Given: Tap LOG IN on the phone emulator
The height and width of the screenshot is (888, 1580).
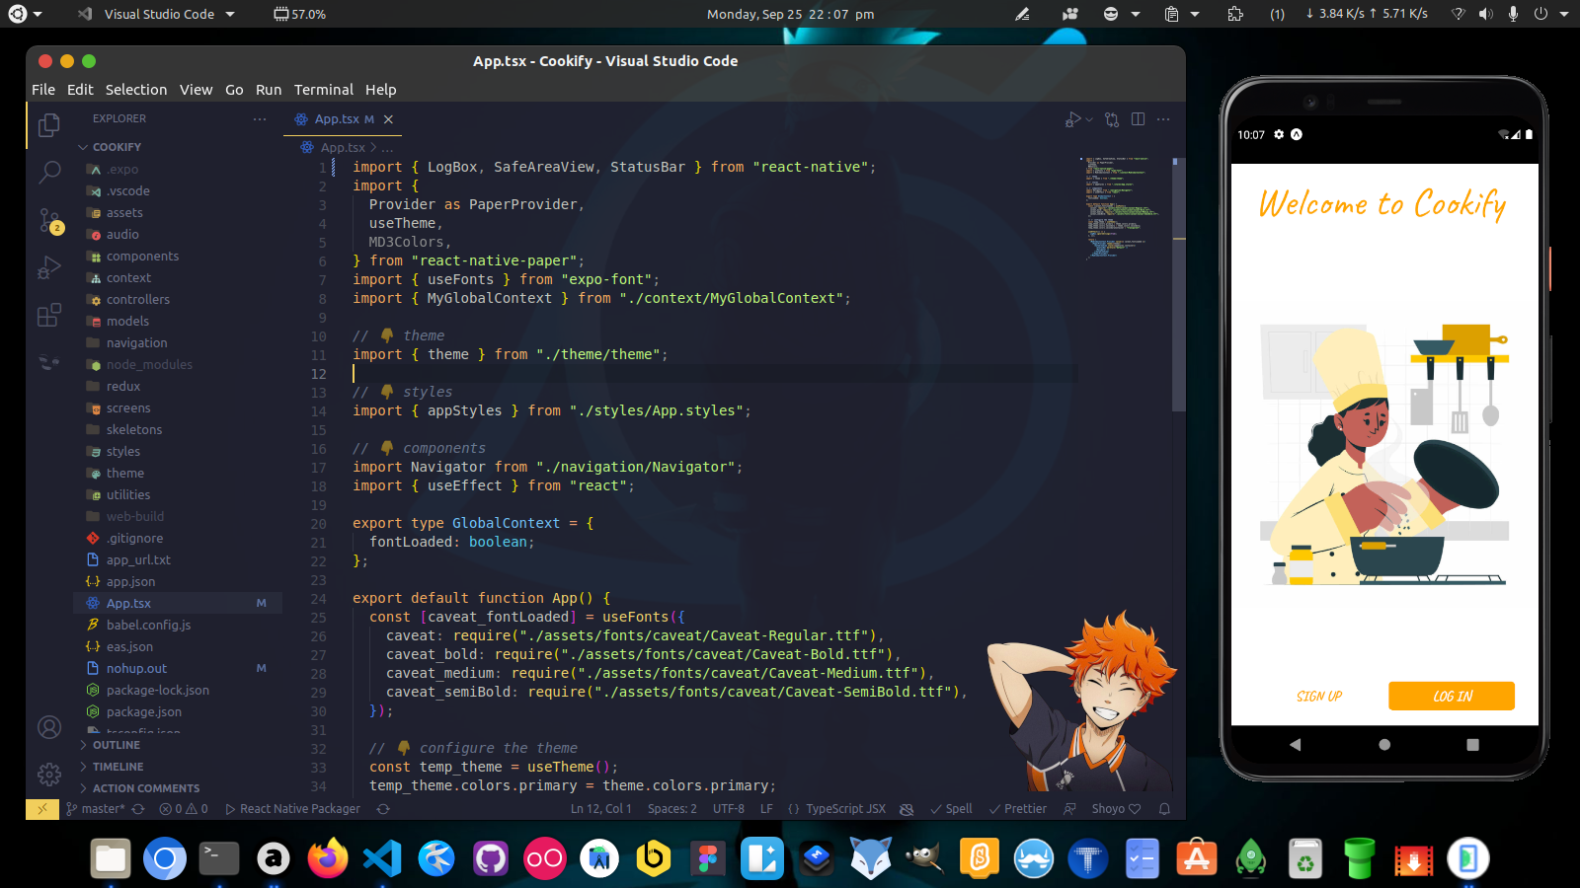Looking at the screenshot, I should (x=1452, y=697).
